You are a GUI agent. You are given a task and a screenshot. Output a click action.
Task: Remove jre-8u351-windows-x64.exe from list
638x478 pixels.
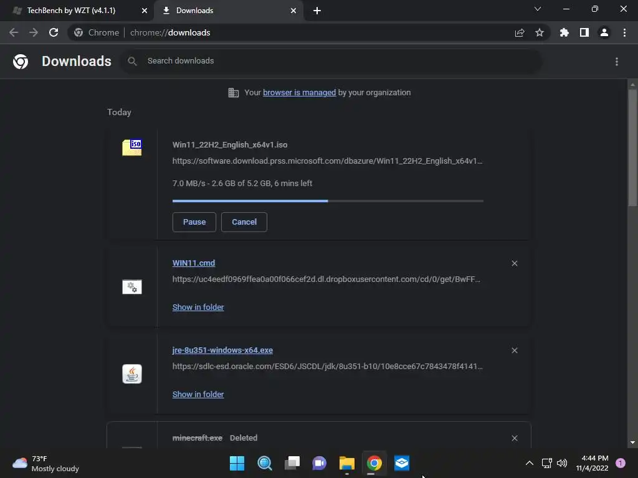(514, 350)
